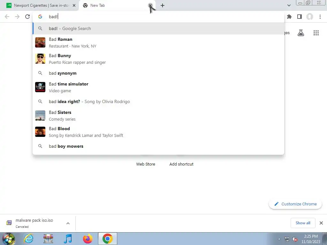Screen dimensions: 327x245
Task: Choose the Bad Sisters comedy series suggestion
Action: 158,115
